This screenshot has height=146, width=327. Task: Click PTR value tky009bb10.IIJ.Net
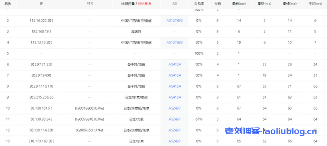(89, 119)
